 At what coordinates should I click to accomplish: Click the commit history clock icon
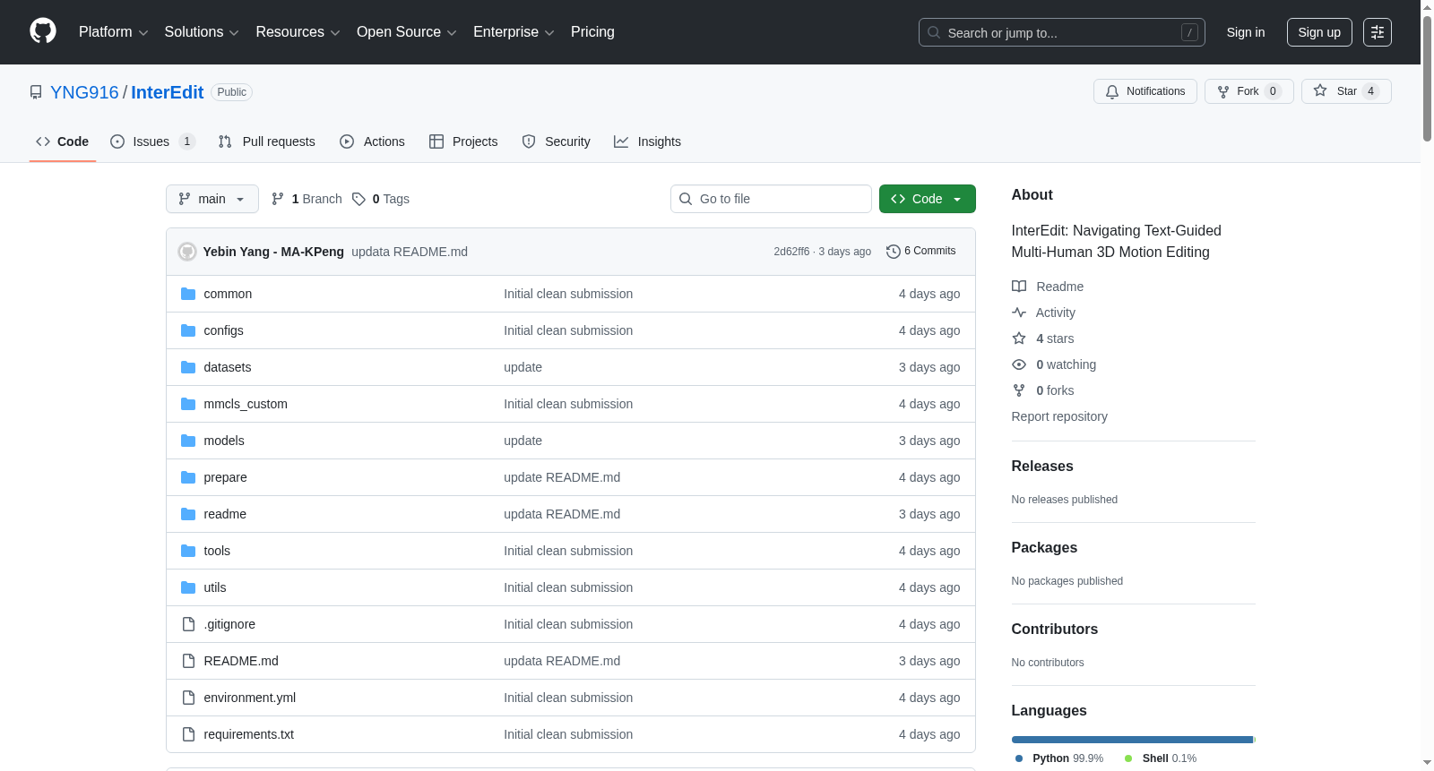[893, 252]
